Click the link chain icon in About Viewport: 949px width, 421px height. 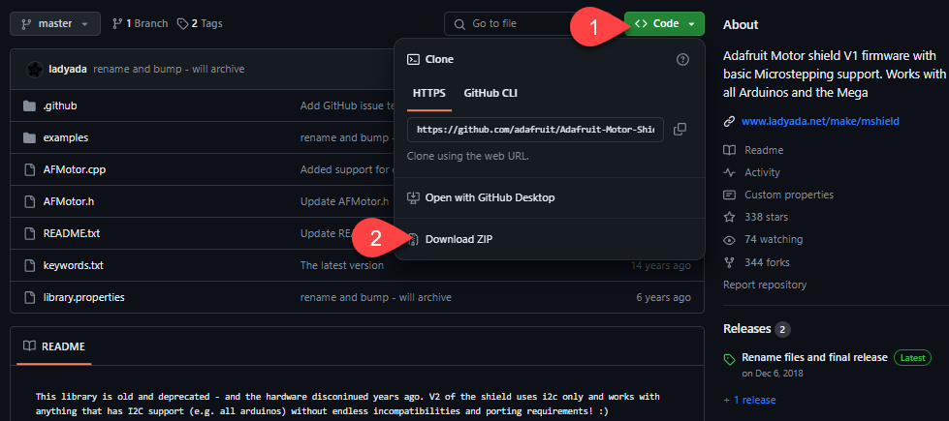tap(729, 121)
